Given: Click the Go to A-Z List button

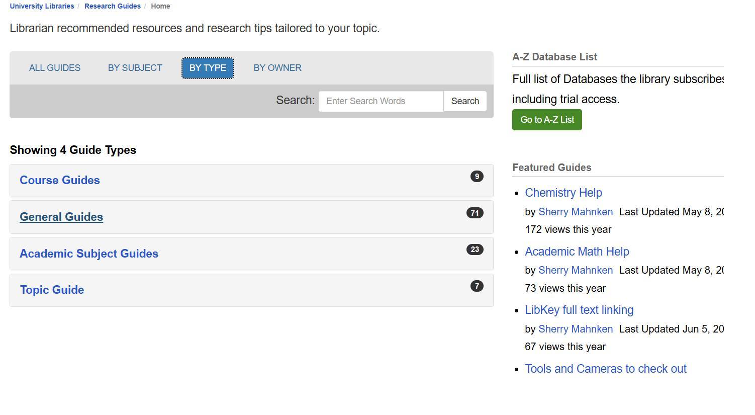Looking at the screenshot, I should click(547, 120).
